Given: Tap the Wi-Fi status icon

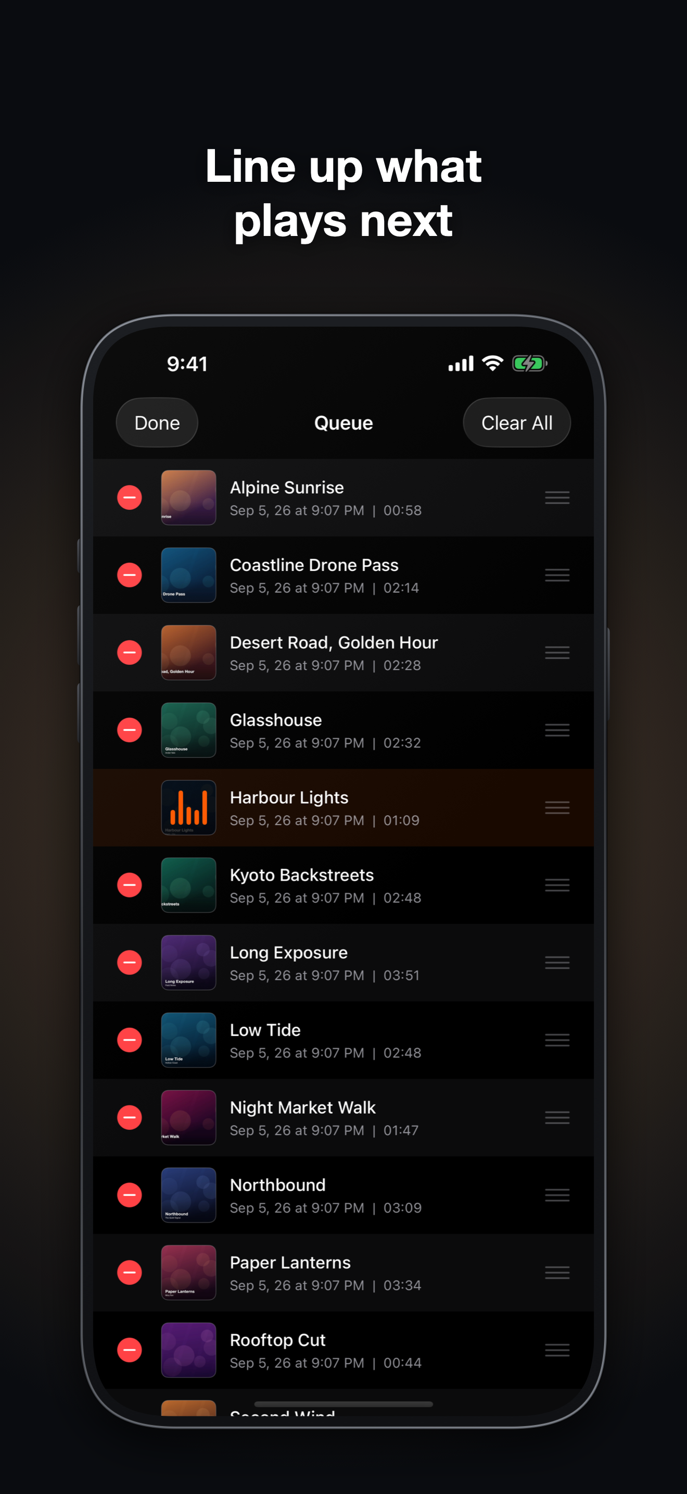Looking at the screenshot, I should pyautogui.click(x=493, y=364).
